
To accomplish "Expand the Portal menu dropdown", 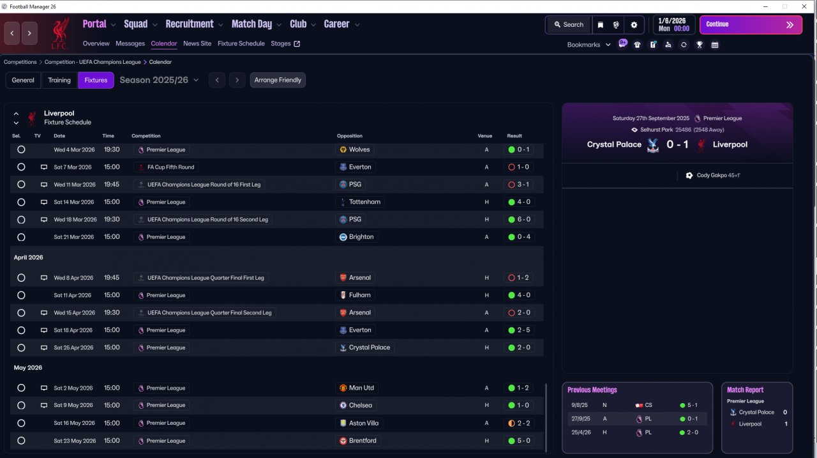I will pos(113,25).
